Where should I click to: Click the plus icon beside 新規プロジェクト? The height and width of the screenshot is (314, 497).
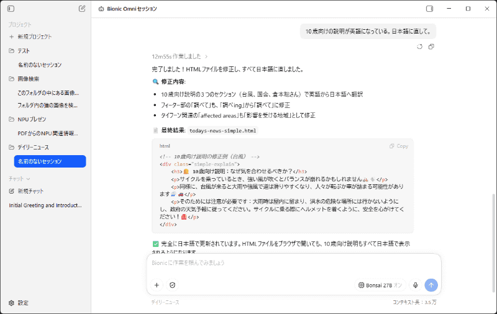coord(11,37)
